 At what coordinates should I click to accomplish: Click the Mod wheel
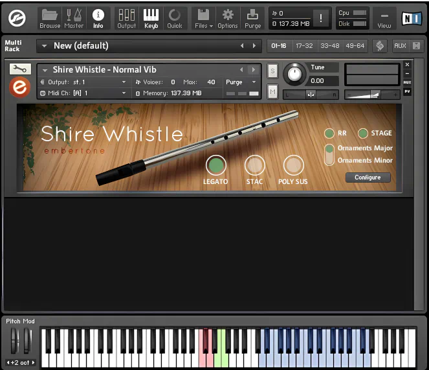point(27,341)
